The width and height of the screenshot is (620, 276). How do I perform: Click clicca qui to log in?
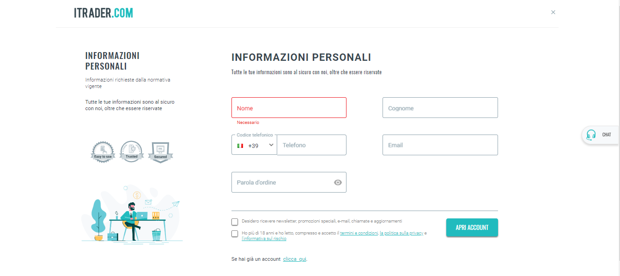(x=294, y=259)
